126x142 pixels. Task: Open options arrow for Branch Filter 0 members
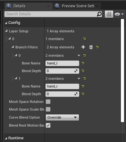pos(79,55)
